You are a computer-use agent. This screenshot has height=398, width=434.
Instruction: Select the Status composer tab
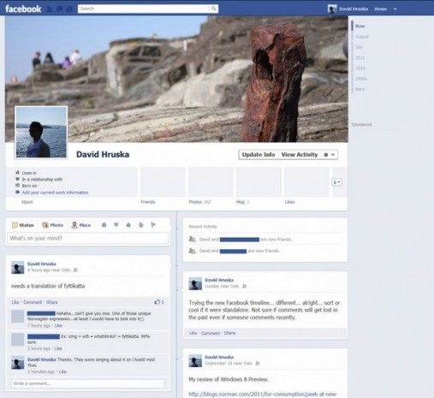pyautogui.click(x=23, y=225)
